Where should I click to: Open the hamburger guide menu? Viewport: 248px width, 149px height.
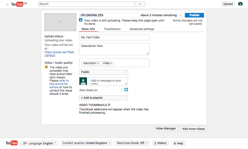click(7, 4)
